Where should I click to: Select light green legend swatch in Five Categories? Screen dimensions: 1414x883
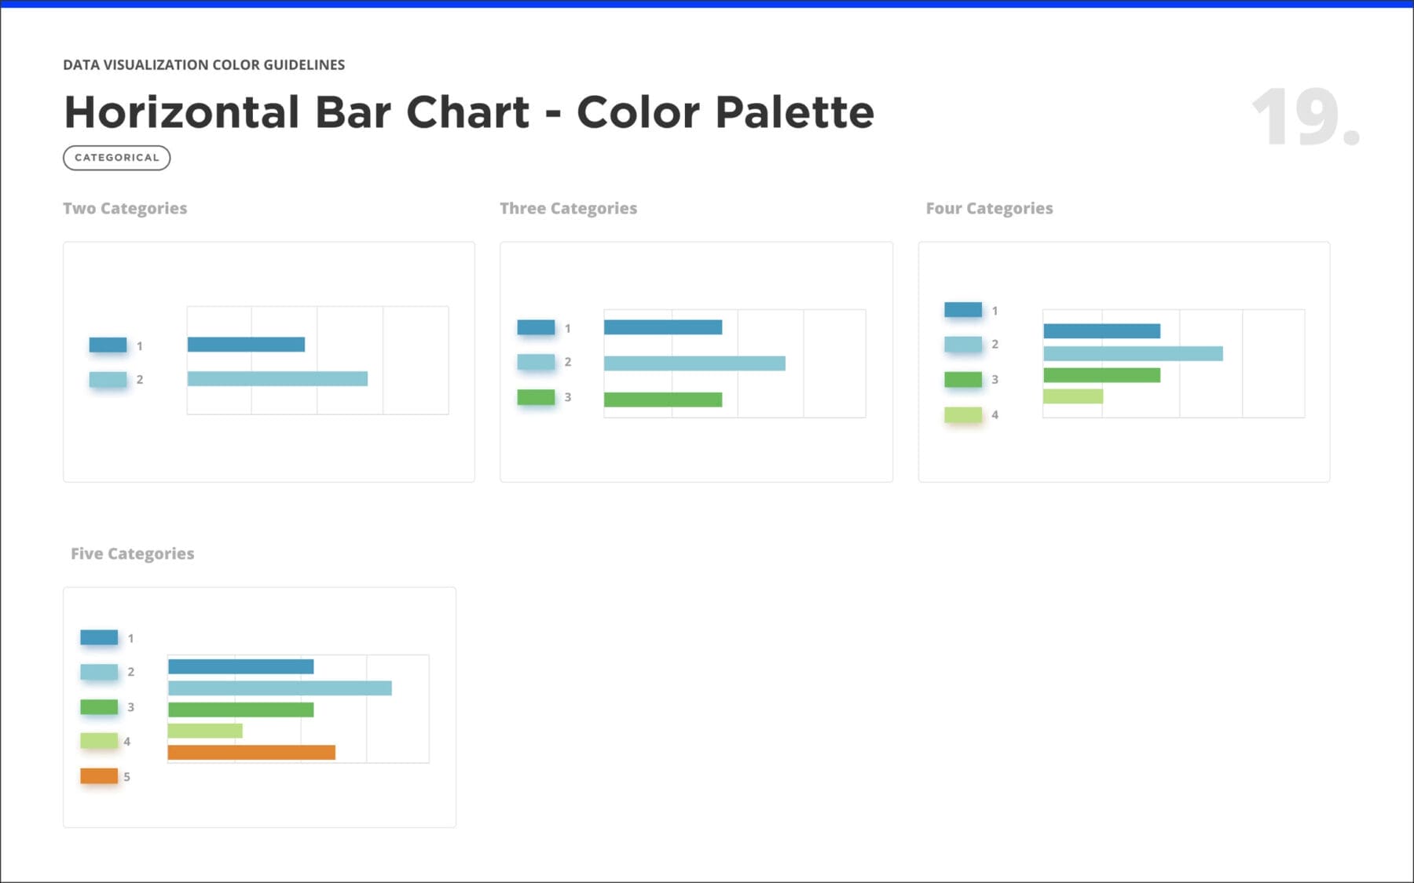click(x=99, y=740)
